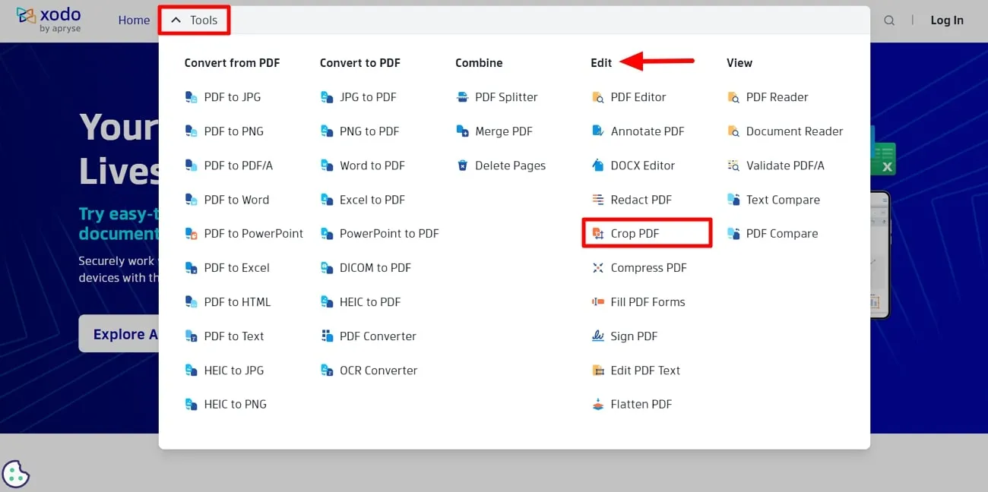
Task: Click the PDF Splitter icon
Action: 463,96
